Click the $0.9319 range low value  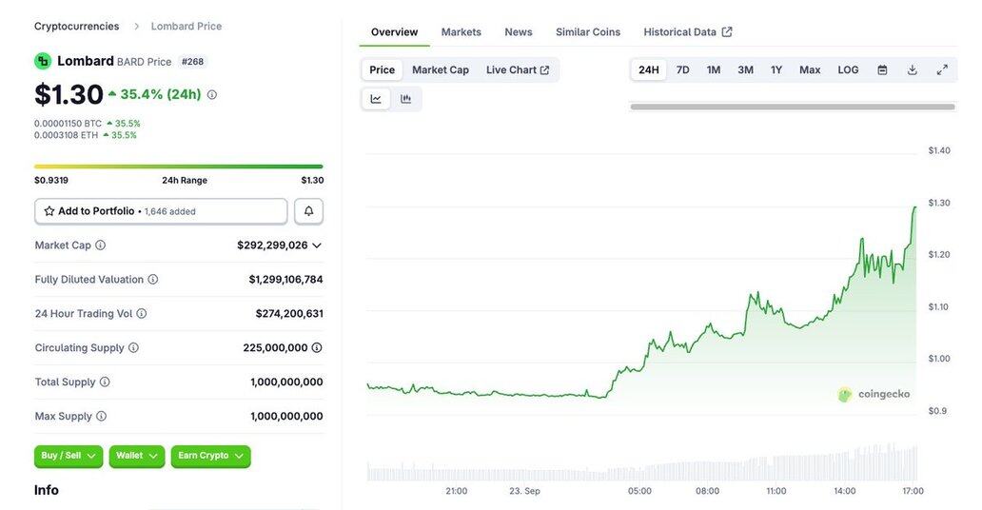click(x=51, y=180)
